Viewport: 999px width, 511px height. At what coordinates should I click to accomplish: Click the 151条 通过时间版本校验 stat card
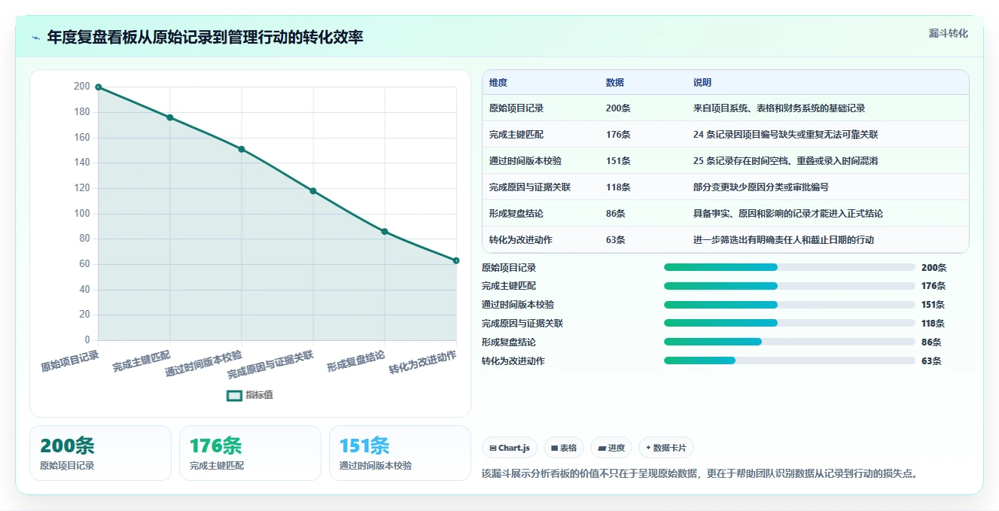[400, 453]
